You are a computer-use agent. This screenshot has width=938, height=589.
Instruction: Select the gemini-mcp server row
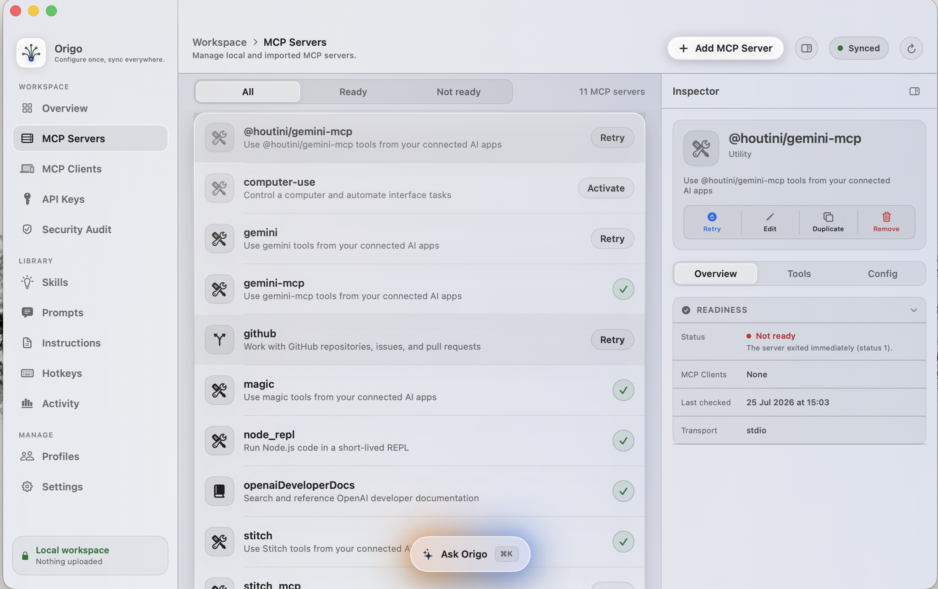419,289
